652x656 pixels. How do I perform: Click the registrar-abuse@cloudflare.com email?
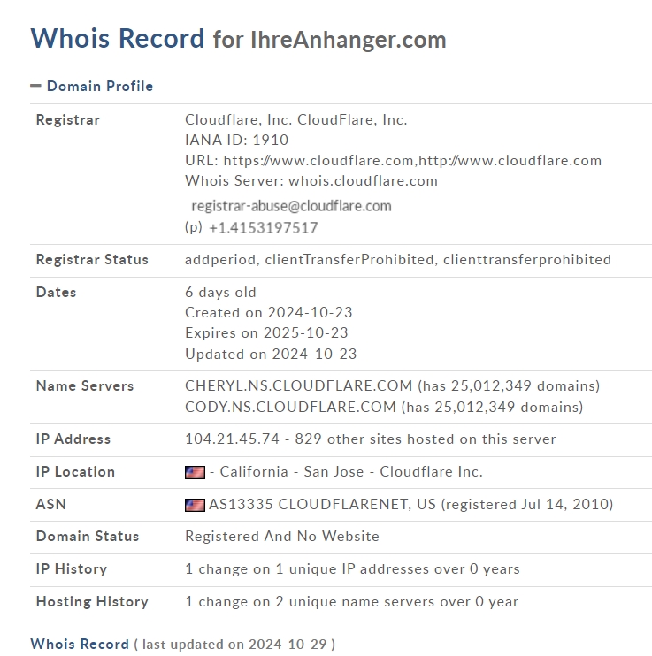tap(291, 206)
